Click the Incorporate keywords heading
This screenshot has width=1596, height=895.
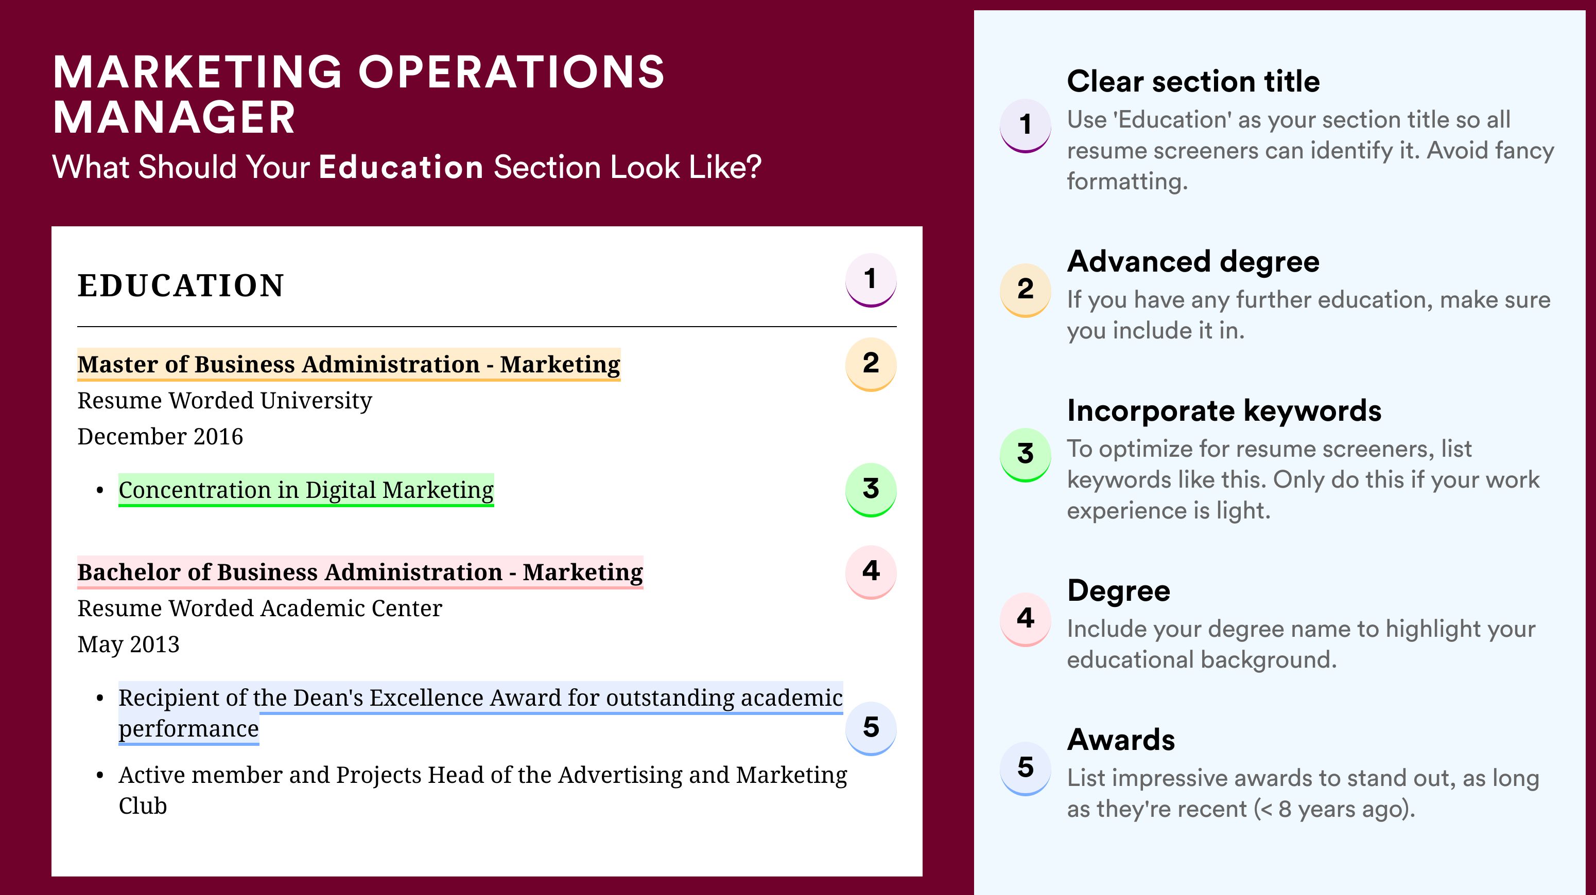coord(1224,410)
